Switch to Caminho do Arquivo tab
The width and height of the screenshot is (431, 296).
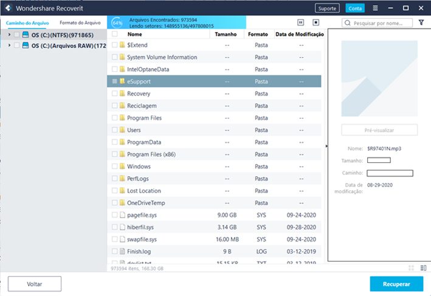pyautogui.click(x=27, y=23)
